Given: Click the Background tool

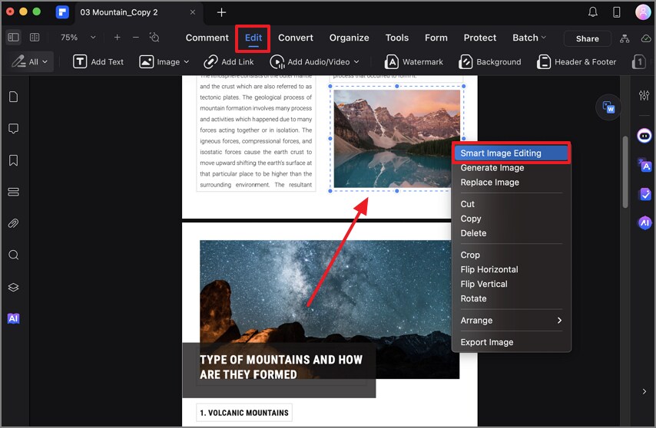Looking at the screenshot, I should click(490, 62).
